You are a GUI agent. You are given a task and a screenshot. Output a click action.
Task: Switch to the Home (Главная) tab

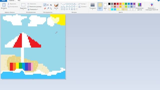click(x=11, y=0)
